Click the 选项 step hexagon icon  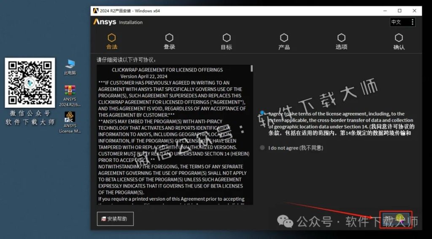click(341, 37)
